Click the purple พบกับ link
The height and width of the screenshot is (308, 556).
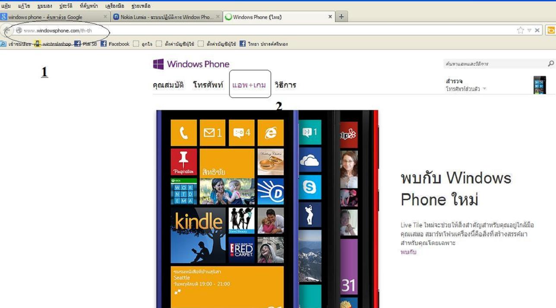[408, 252]
